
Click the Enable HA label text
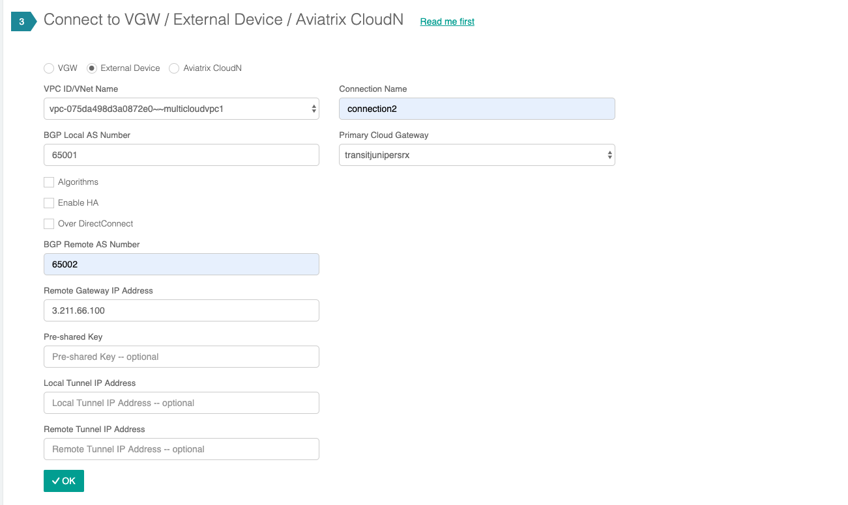tap(78, 203)
